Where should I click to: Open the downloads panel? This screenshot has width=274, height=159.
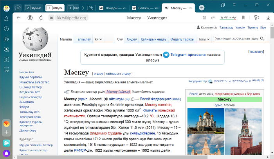pyautogui.click(x=268, y=18)
